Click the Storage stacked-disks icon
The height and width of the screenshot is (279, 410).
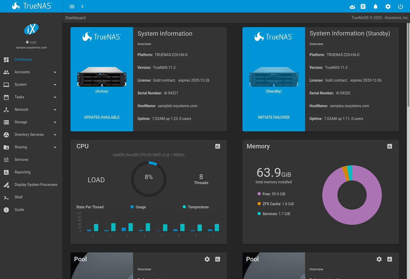click(x=6, y=122)
